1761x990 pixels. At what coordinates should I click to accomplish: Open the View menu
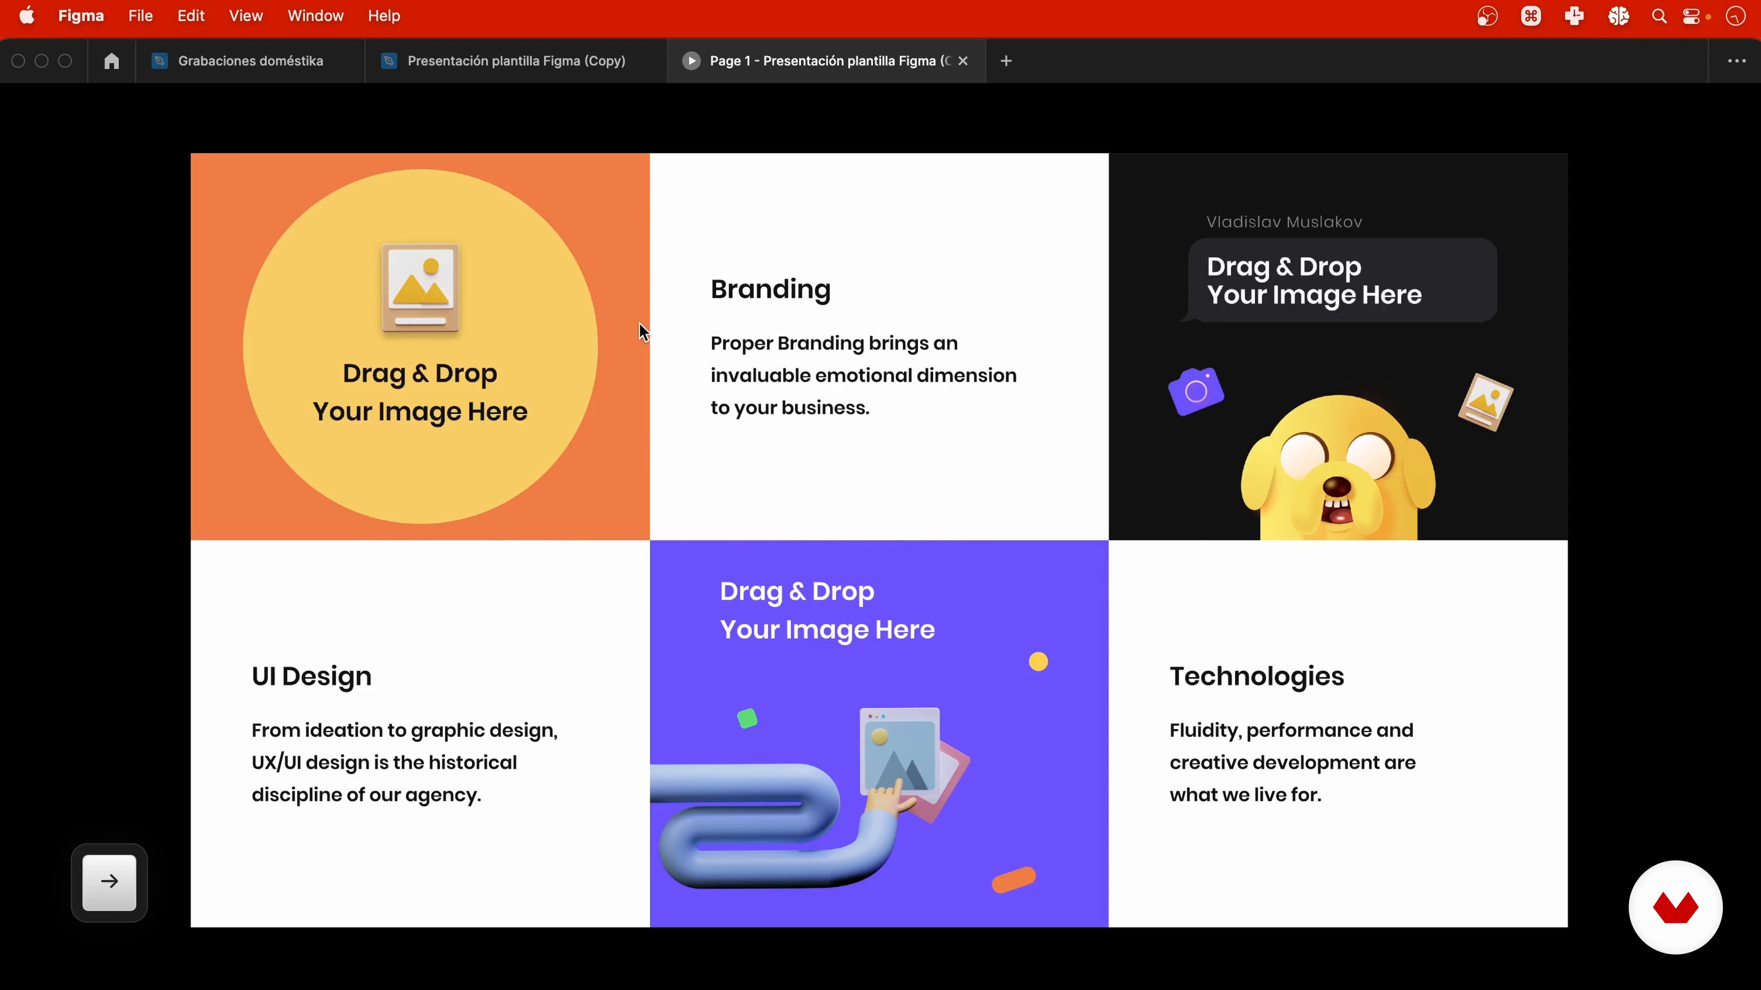pos(245,16)
